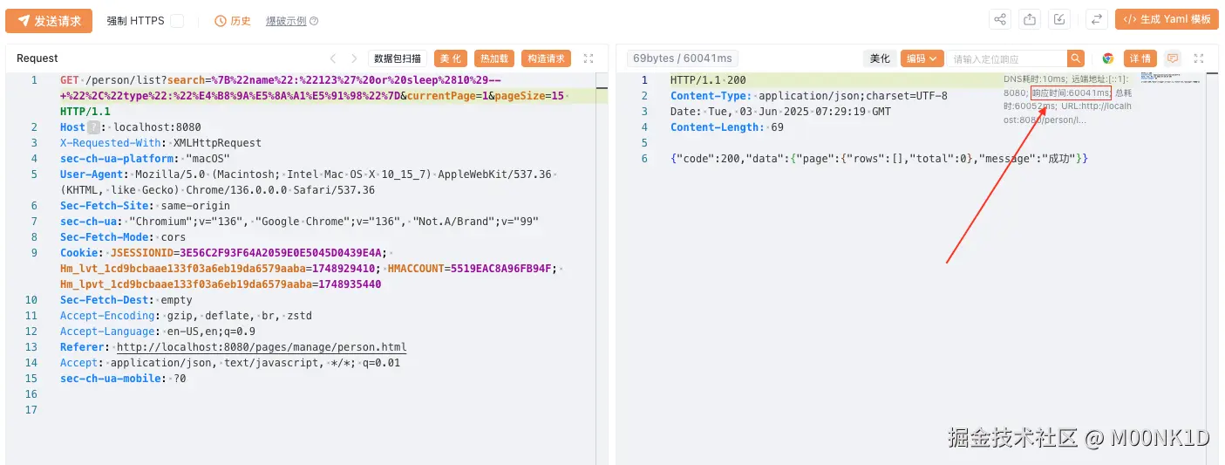This screenshot has height=465, width=1225.
Task: Click the response Content-Type header line
Action: tap(809, 96)
